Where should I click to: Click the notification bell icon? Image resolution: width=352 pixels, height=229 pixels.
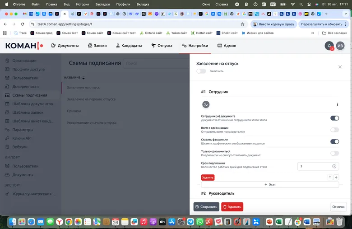329,46
